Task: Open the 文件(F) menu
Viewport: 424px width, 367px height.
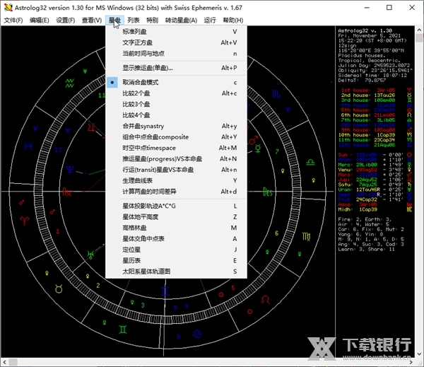Action: pos(13,21)
